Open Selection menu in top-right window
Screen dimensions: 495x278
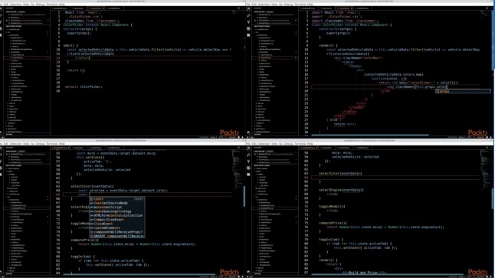(264, 5)
